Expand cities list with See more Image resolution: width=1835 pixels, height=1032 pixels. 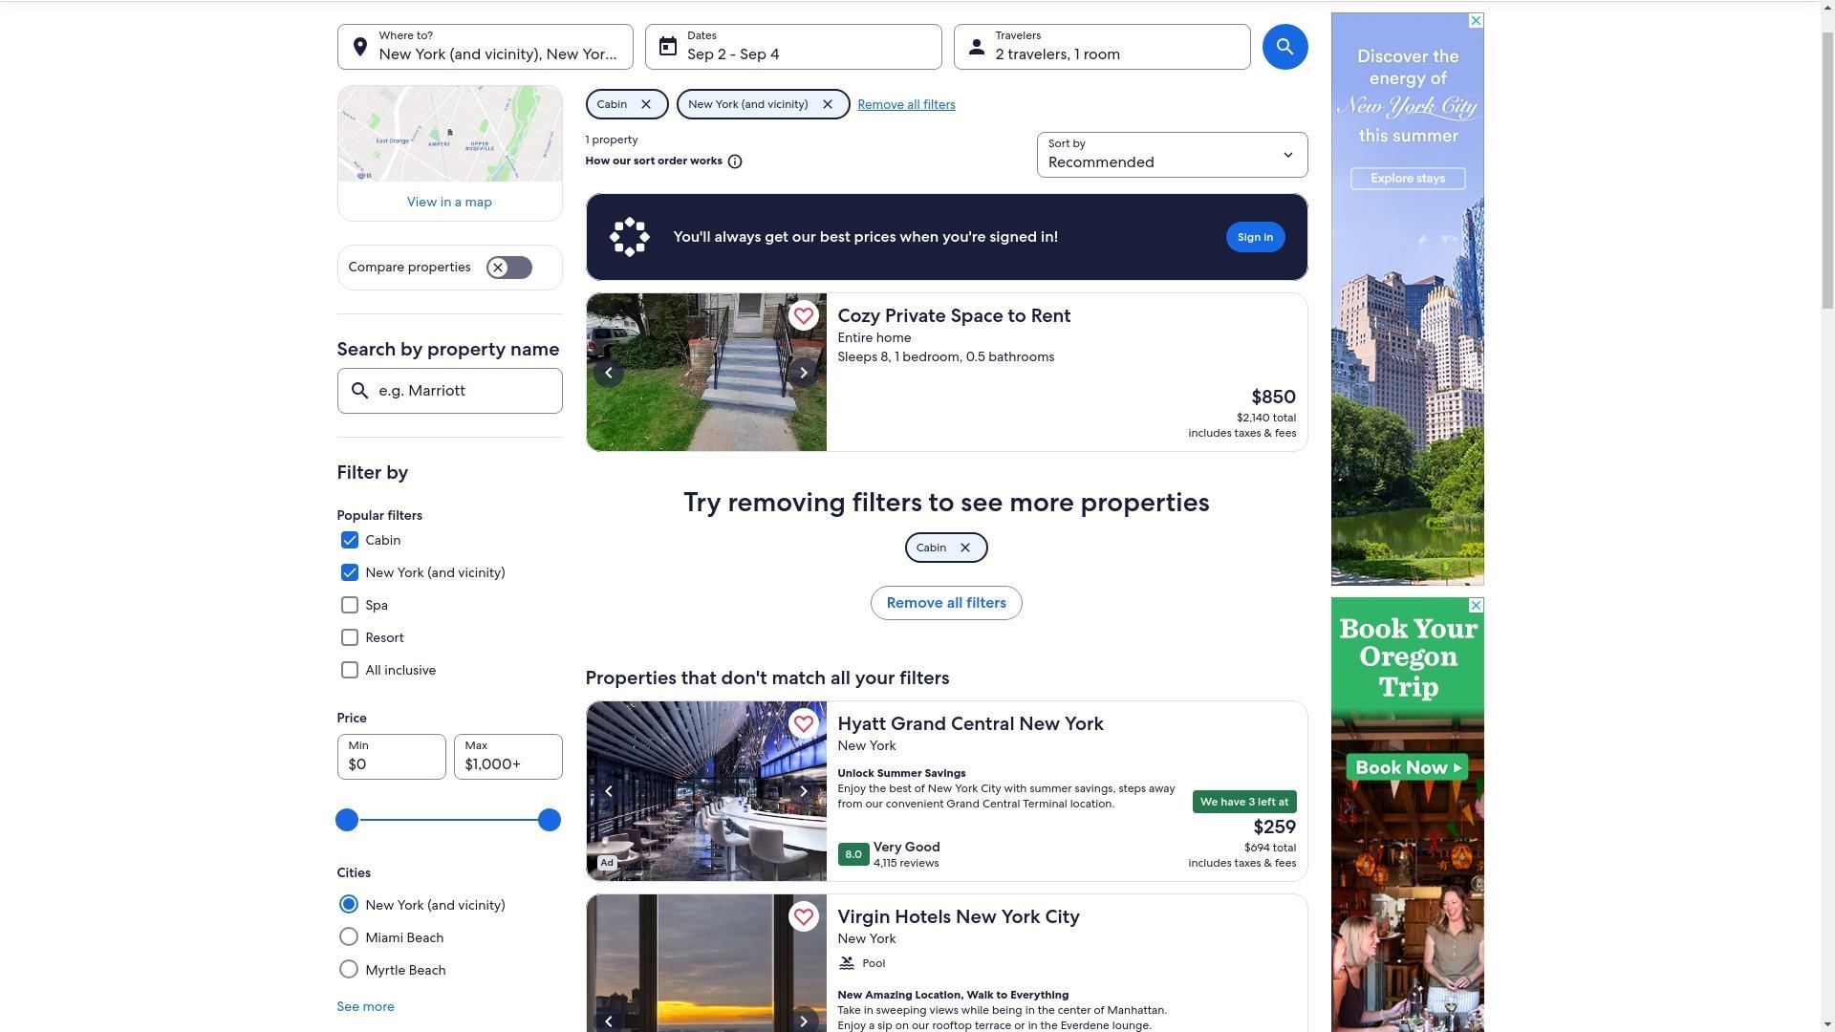(x=365, y=1006)
